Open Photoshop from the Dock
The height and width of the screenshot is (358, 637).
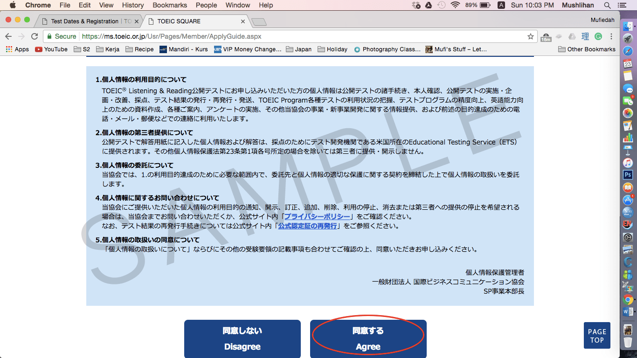pyautogui.click(x=628, y=175)
